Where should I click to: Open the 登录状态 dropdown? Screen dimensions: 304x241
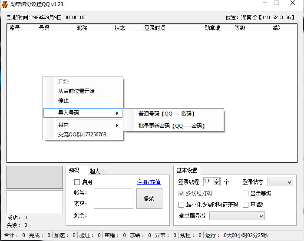(280, 182)
